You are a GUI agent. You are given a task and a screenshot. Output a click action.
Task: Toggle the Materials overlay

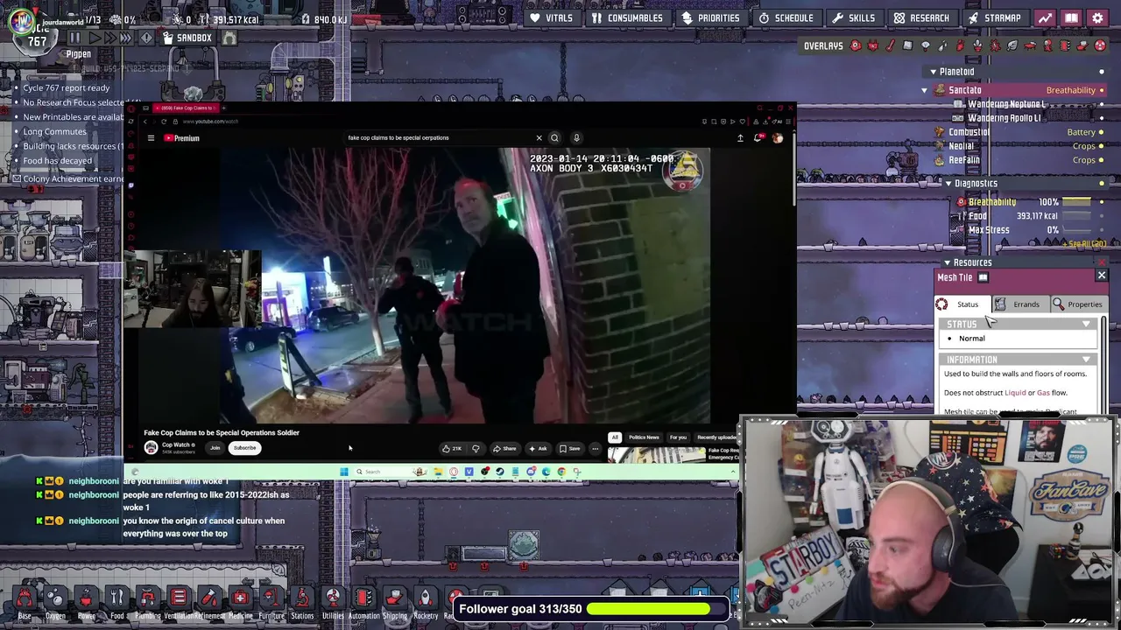click(908, 45)
